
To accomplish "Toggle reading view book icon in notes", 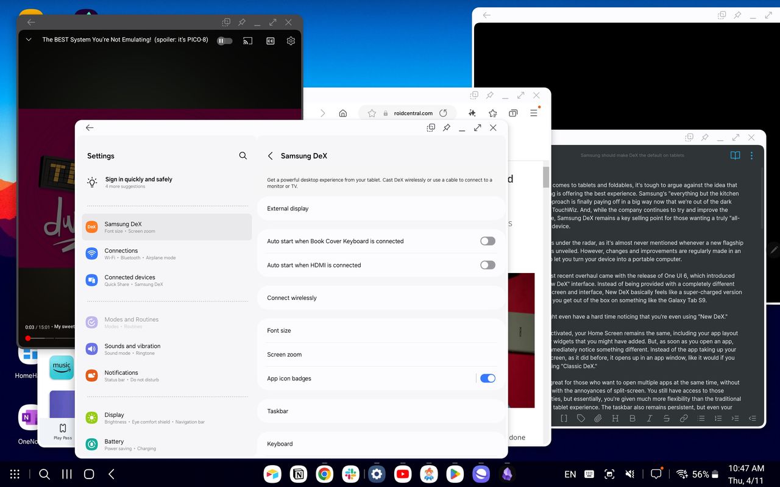I will (x=735, y=155).
